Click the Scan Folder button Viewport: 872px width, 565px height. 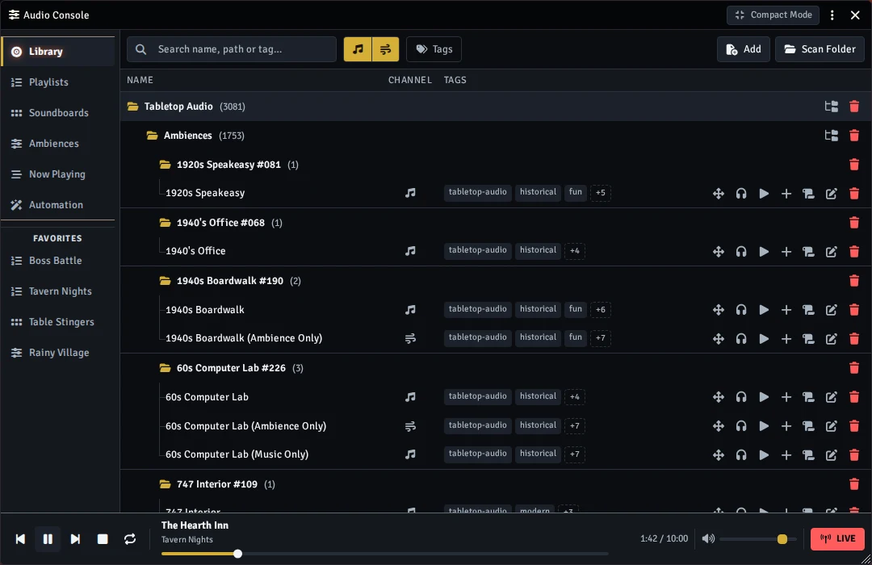[x=820, y=49]
